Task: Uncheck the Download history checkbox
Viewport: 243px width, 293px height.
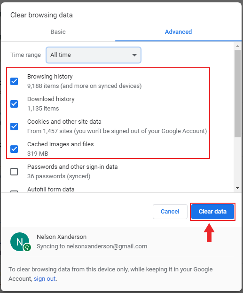Action: coord(14,104)
